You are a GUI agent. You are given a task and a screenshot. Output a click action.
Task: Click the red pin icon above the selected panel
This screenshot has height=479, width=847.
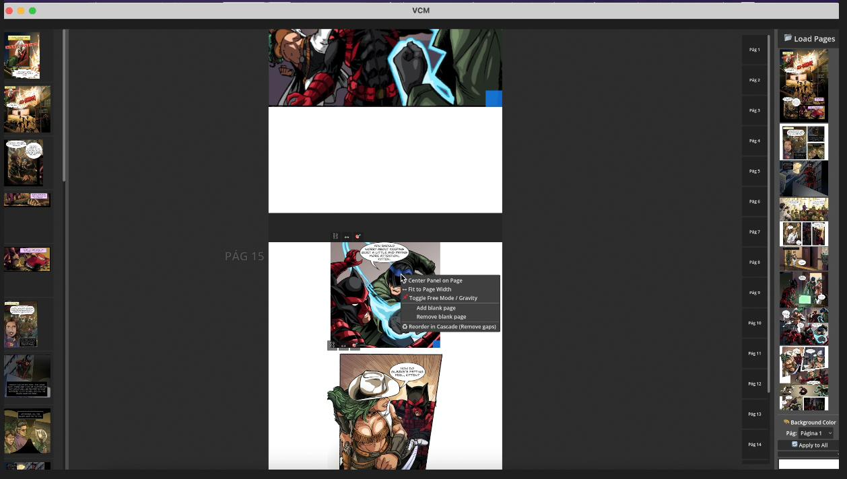[x=358, y=236]
